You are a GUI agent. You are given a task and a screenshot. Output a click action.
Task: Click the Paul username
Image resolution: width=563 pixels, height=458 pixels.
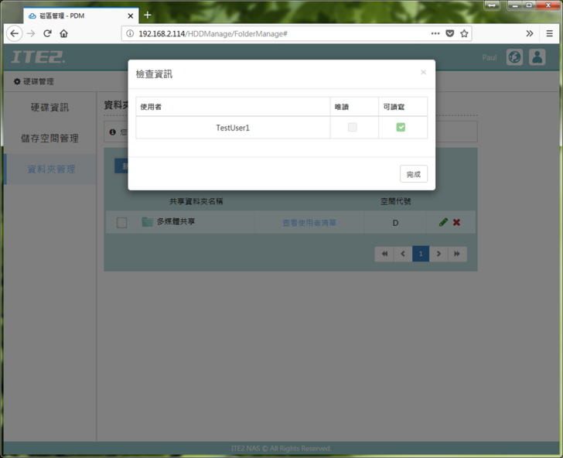click(x=490, y=57)
